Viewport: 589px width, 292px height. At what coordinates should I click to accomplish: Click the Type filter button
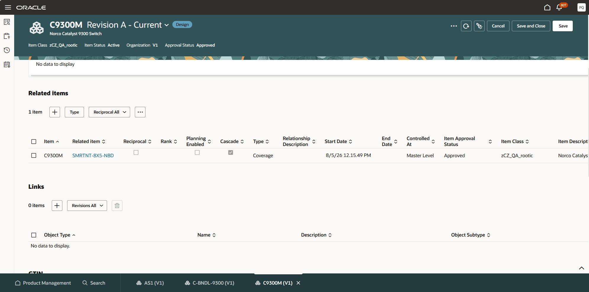[75, 112]
